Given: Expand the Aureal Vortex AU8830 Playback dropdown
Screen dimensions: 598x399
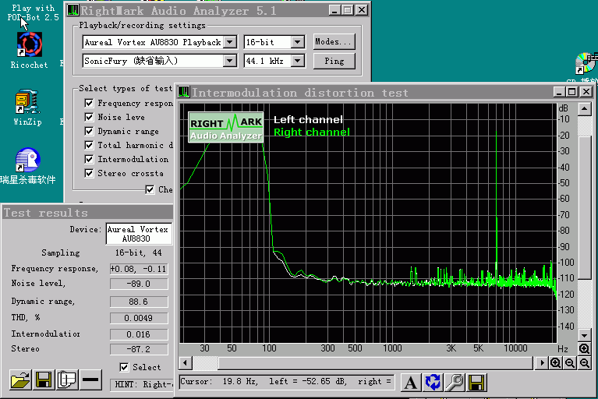Looking at the screenshot, I should click(x=230, y=42).
